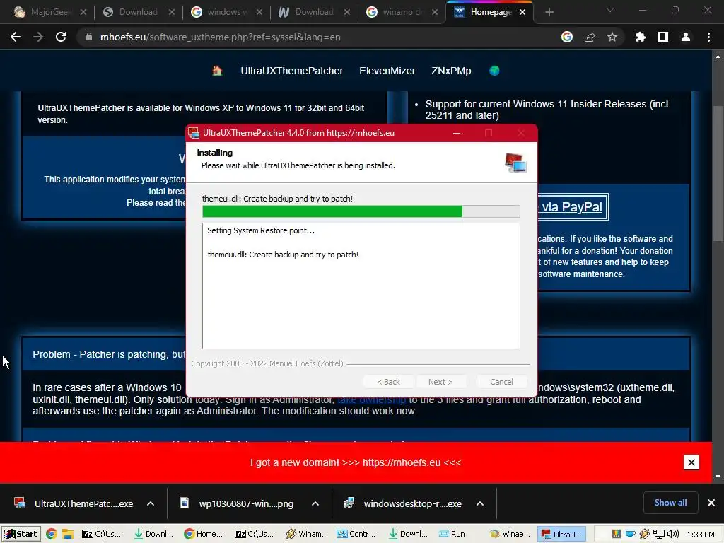Open the Chrome profile avatar menu
724x543 pixels.
coord(686,37)
